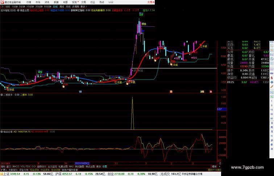The width and height of the screenshot is (274, 176).
Task: Click the blue move arrows icon in sidebar
Action: (x=272, y=82)
